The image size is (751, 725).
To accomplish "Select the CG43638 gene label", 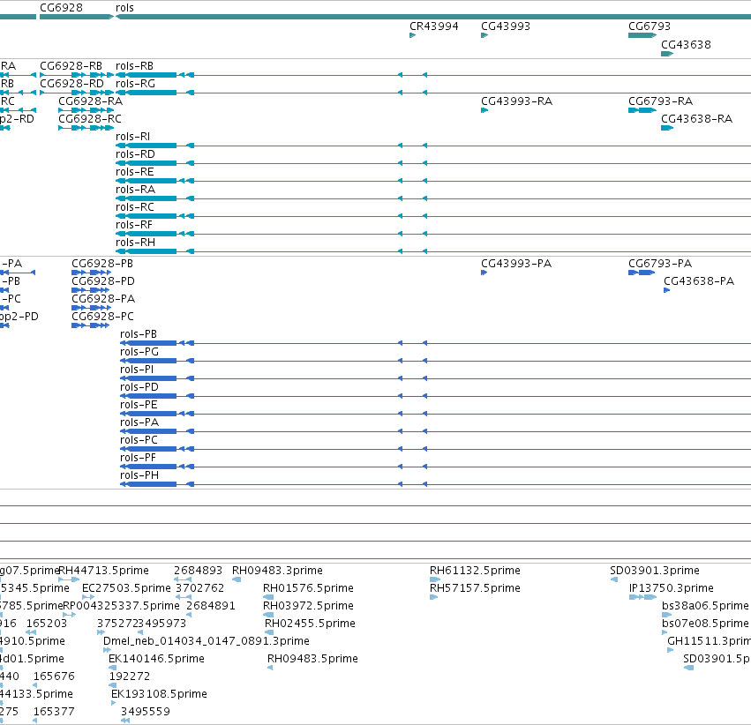I will (686, 45).
